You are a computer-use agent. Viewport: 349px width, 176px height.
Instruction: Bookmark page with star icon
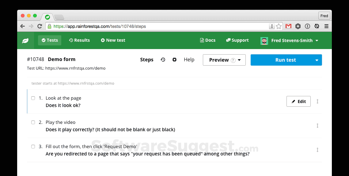[279, 26]
